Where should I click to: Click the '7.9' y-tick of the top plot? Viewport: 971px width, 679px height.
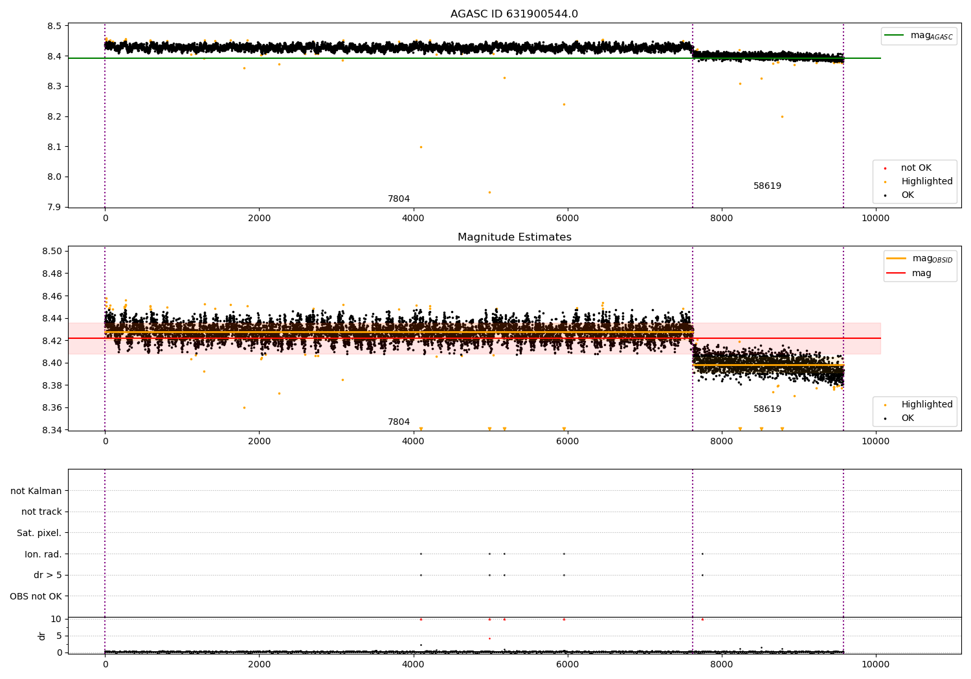54,208
